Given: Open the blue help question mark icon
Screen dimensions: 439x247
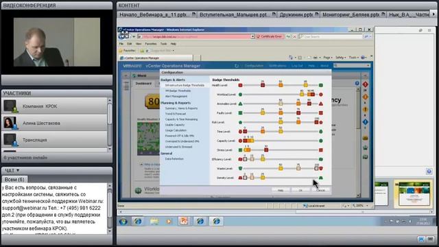Looking at the screenshot, I should click(357, 83).
